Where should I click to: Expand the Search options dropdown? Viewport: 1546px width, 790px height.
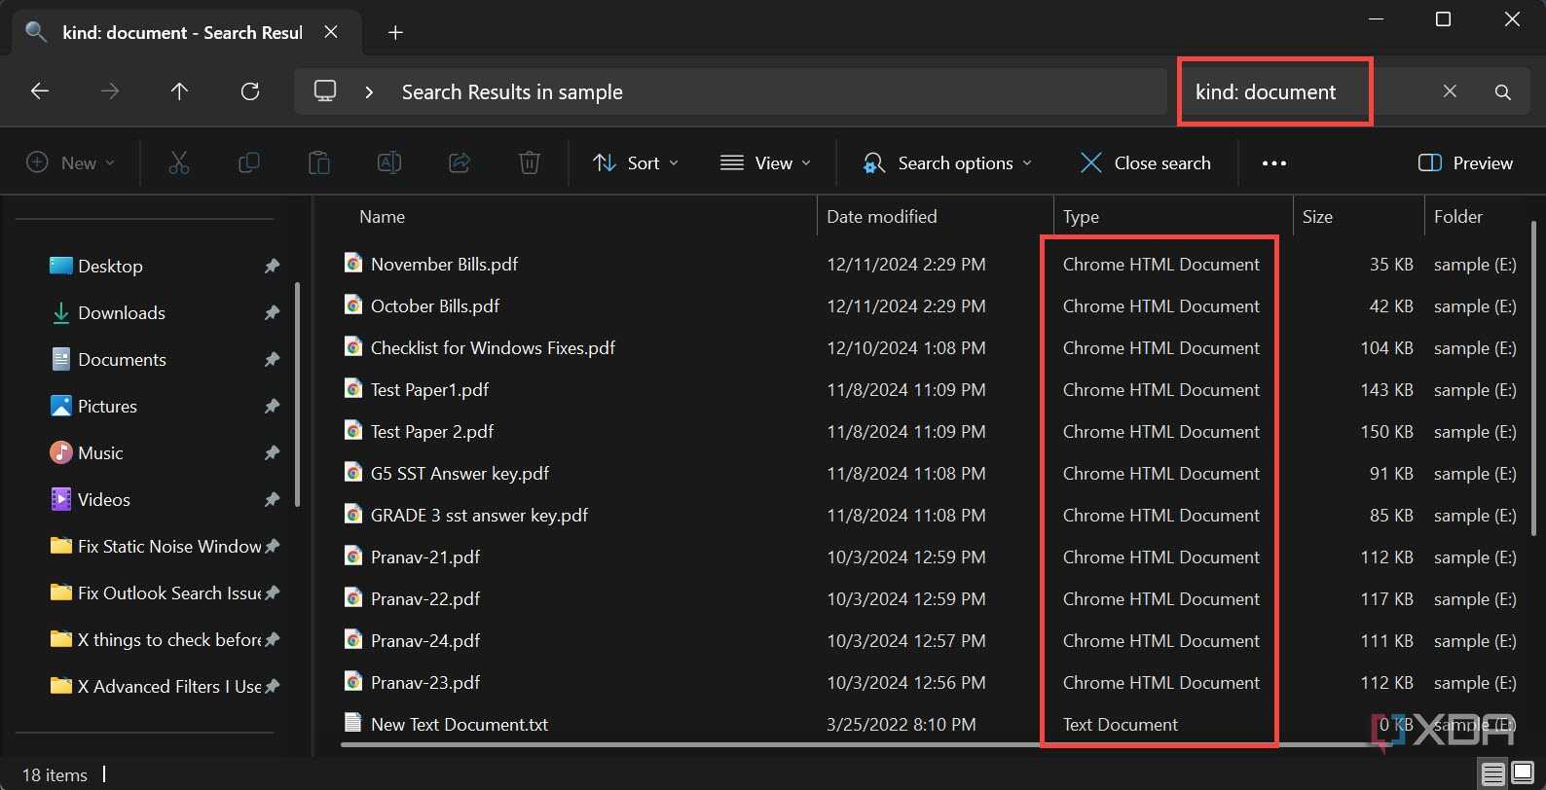[x=948, y=163]
